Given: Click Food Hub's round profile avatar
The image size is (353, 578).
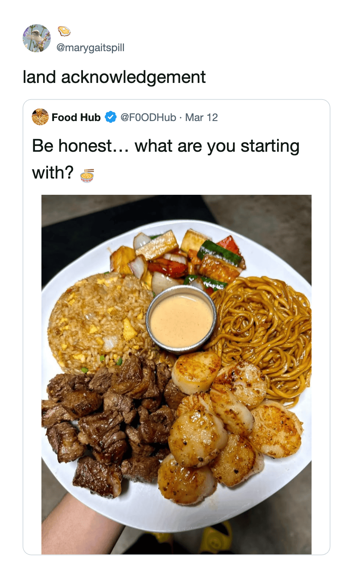Looking at the screenshot, I should [x=40, y=117].
